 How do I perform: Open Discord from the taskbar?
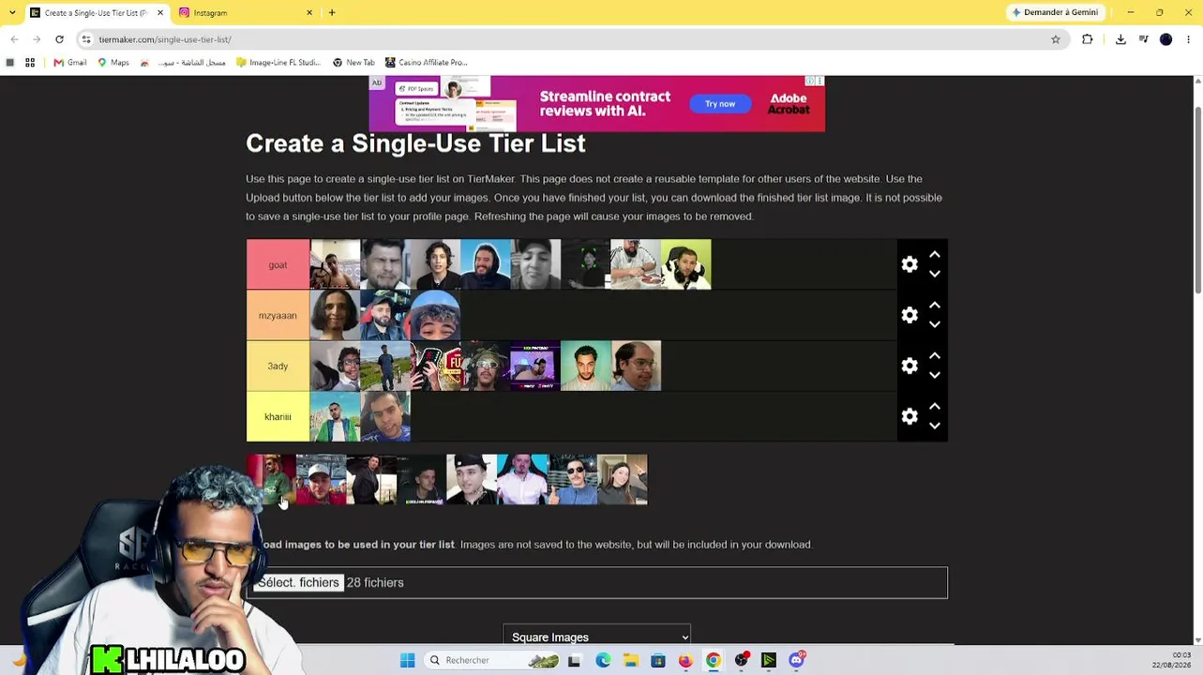coord(796,660)
